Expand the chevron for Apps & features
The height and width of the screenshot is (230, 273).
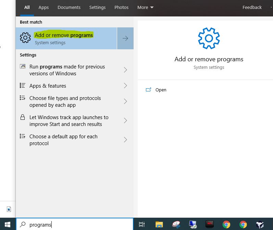[x=125, y=86]
